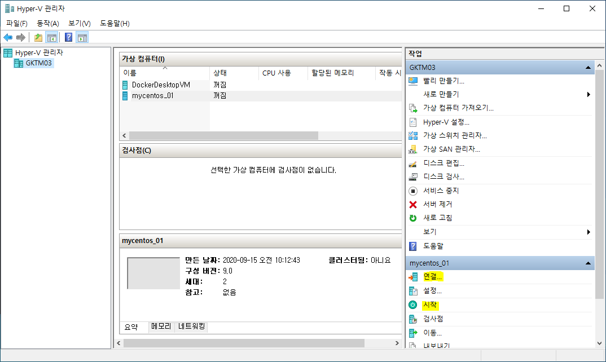Click the Up one level folder icon
This screenshot has height=362, width=606.
coord(38,37)
